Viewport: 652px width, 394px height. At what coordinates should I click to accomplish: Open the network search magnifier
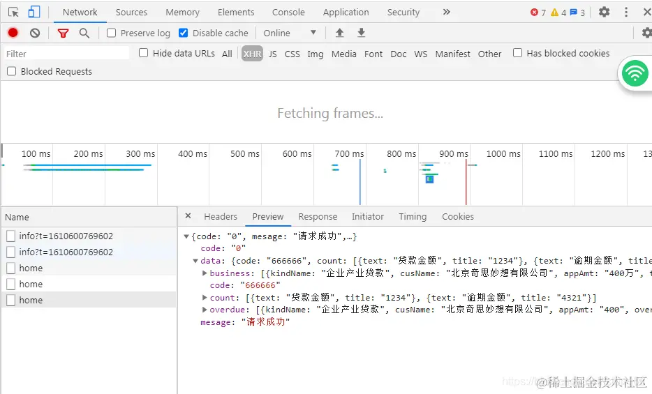pos(84,33)
